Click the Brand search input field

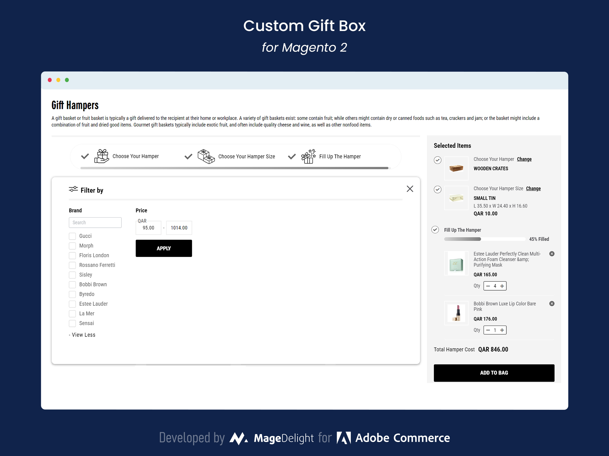[95, 222]
